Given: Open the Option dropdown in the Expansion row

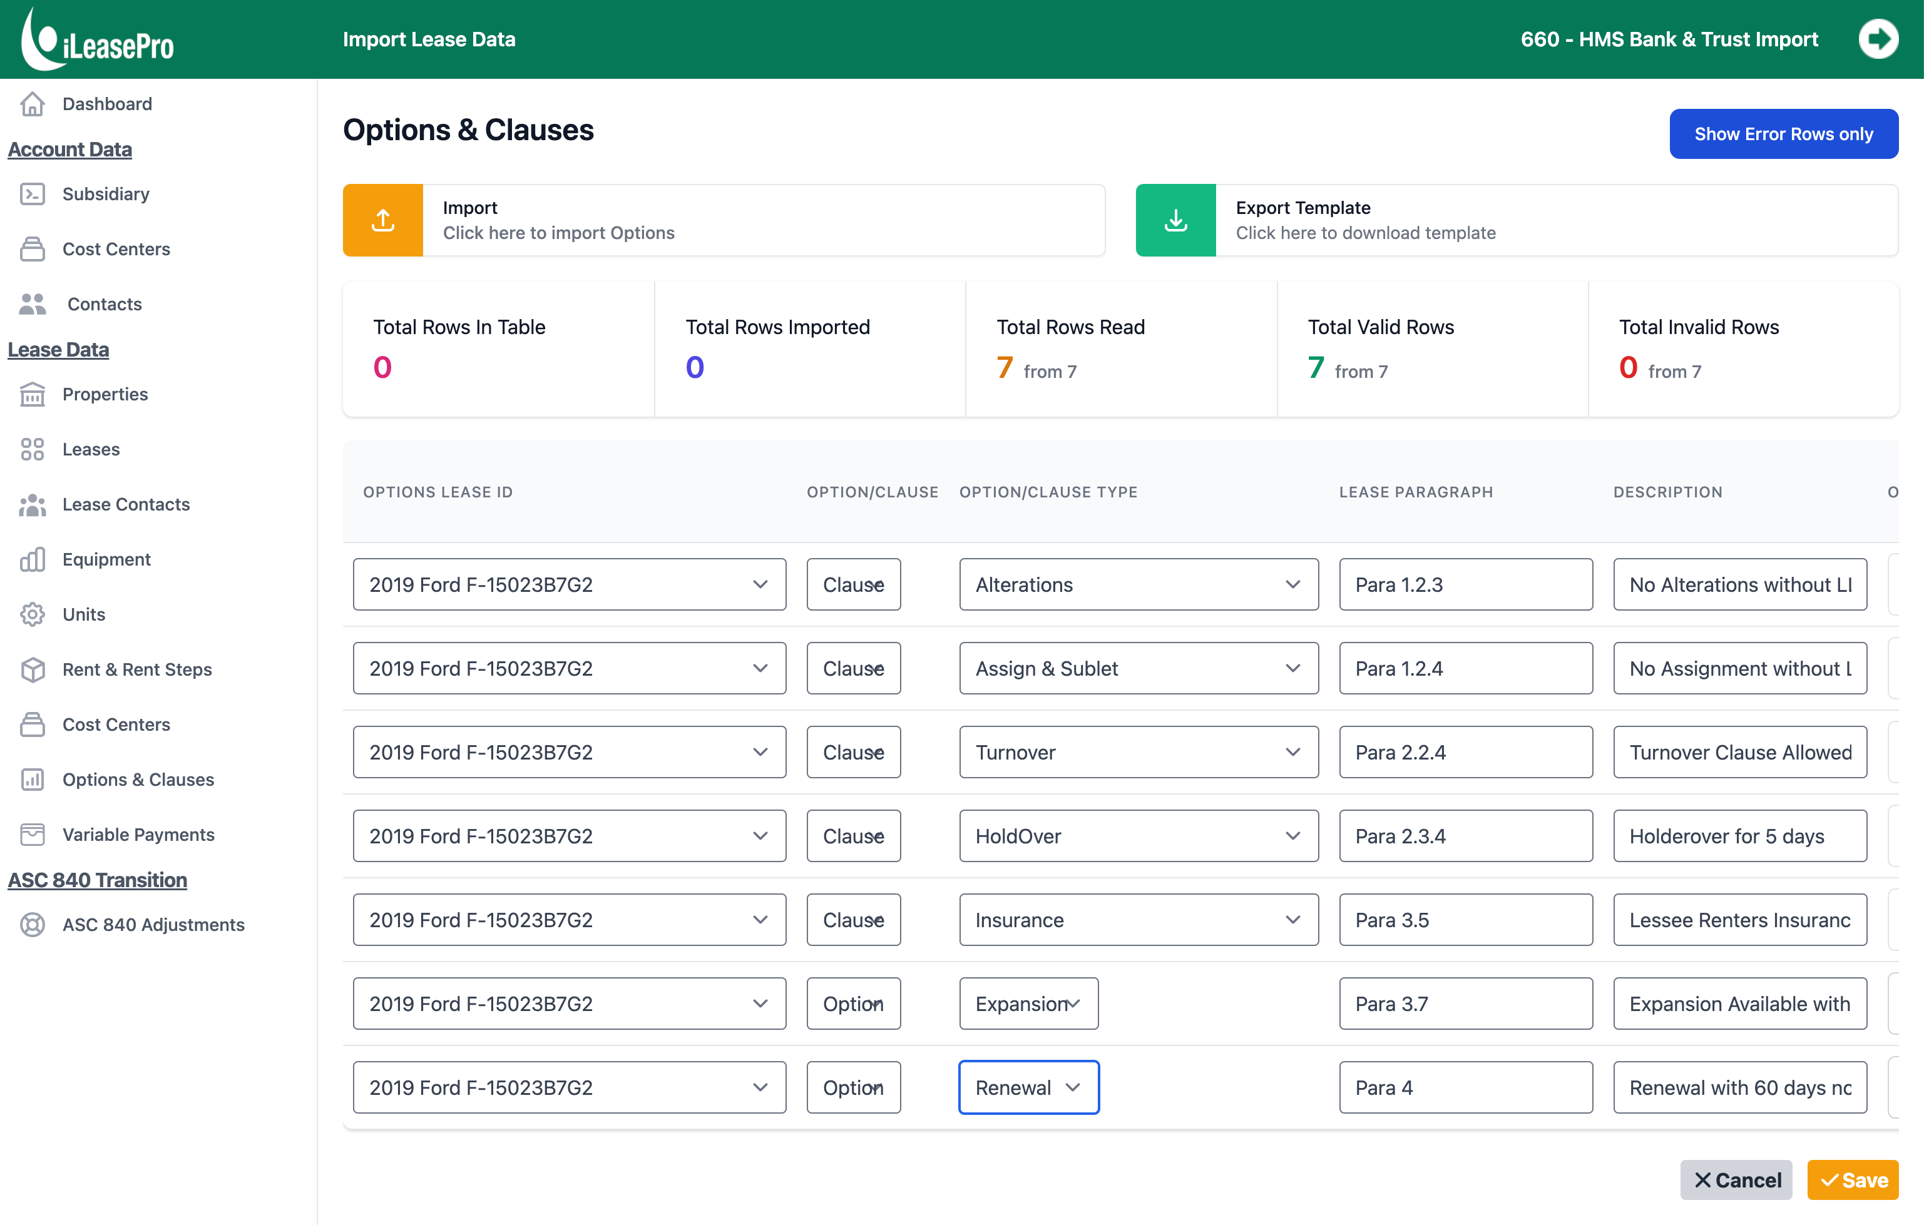Looking at the screenshot, I should (853, 1004).
